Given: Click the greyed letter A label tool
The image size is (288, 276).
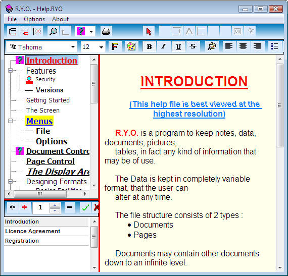Looking at the screenshot, I should coord(189,31).
